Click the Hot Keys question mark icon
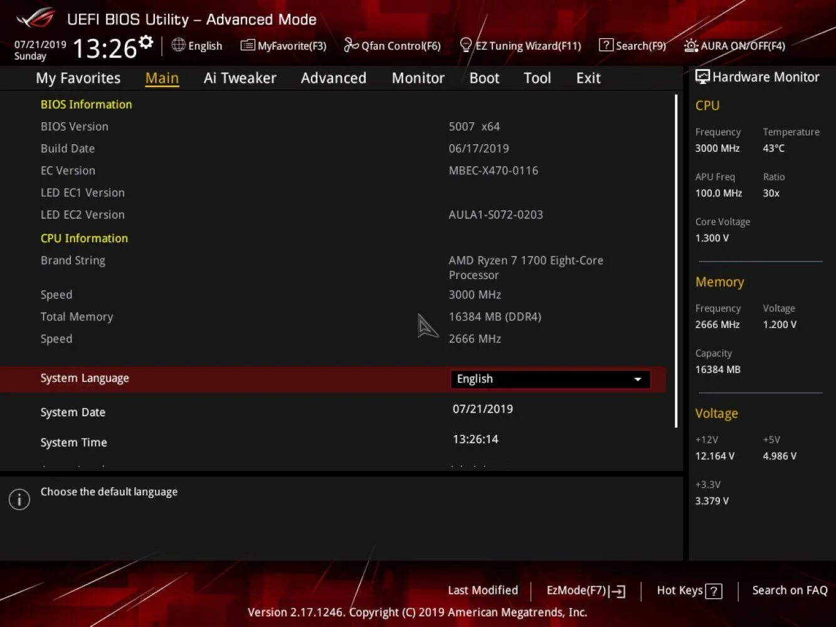Screen dimensions: 836x627 [714, 591]
